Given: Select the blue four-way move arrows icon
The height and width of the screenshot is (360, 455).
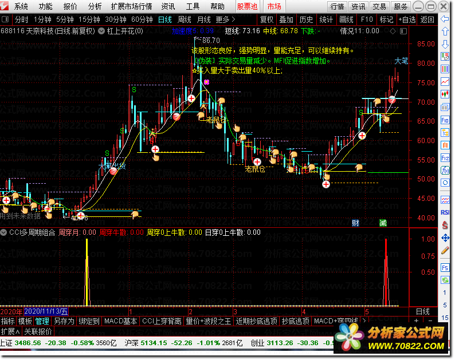Looking at the screenshot, I should [445, 238].
